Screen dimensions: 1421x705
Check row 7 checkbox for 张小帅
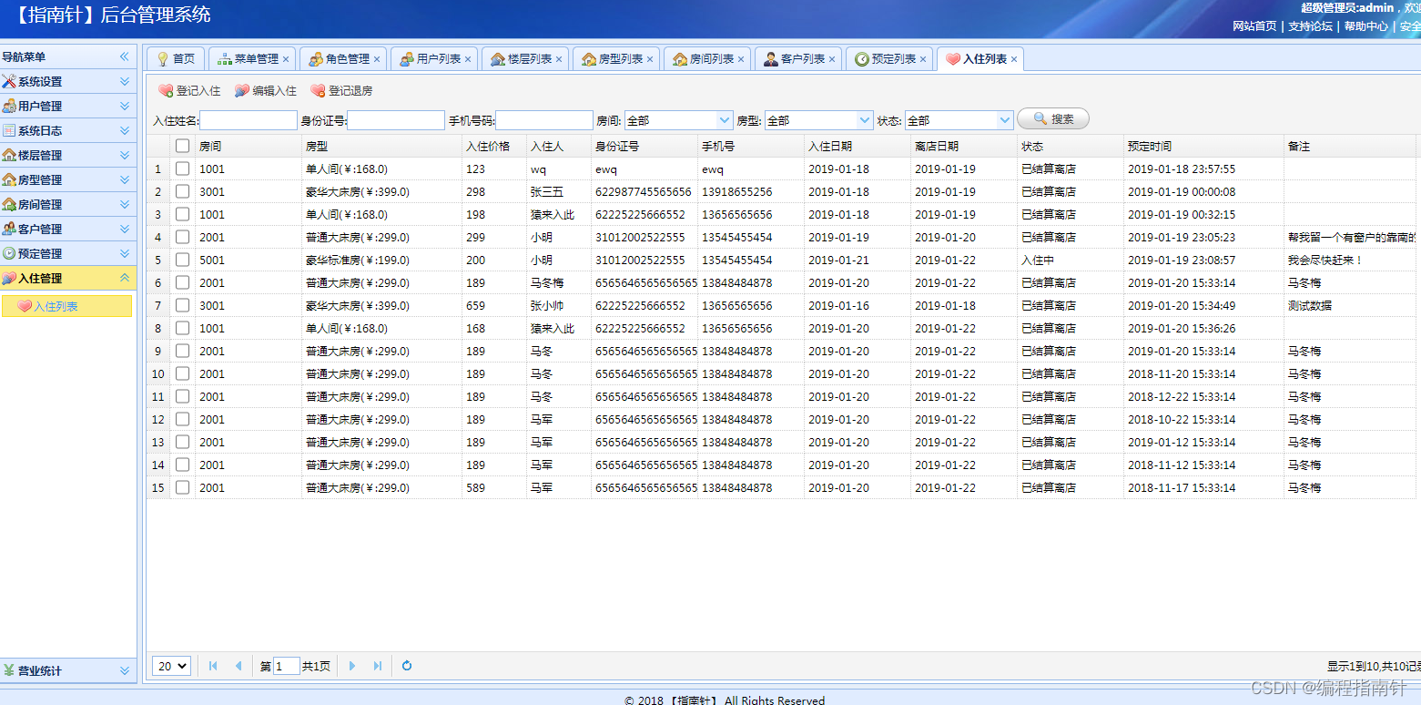183,305
